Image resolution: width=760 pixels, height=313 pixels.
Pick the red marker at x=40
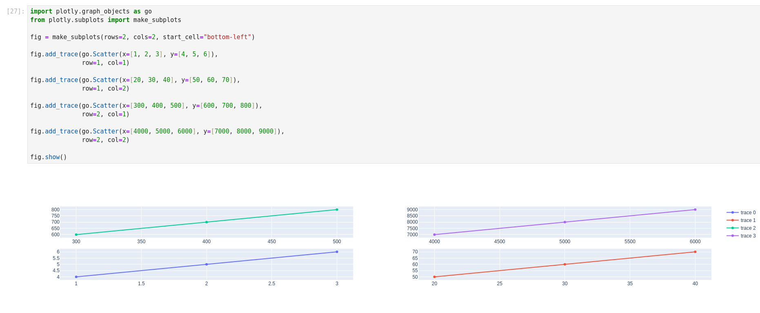(695, 252)
